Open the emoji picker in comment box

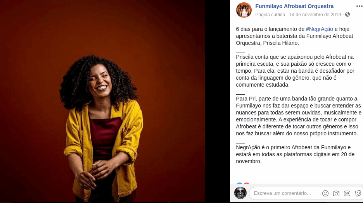[325, 193]
